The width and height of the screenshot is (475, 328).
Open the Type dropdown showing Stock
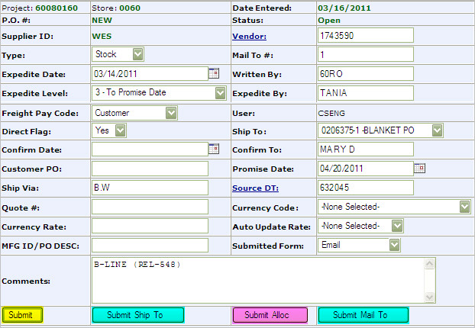[118, 54]
